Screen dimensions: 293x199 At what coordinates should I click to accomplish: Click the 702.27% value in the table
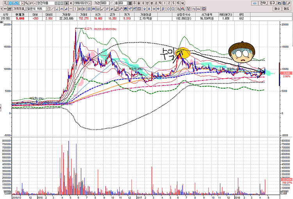tap(84, 18)
